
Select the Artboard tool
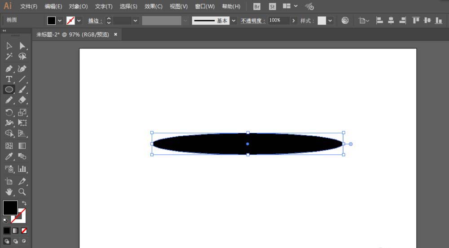tap(9, 181)
